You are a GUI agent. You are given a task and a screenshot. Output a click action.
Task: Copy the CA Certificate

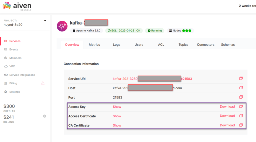[x=241, y=125]
